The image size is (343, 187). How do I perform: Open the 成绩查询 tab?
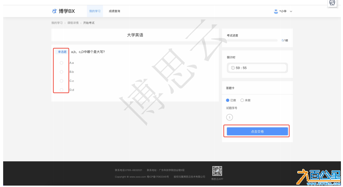click(114, 11)
